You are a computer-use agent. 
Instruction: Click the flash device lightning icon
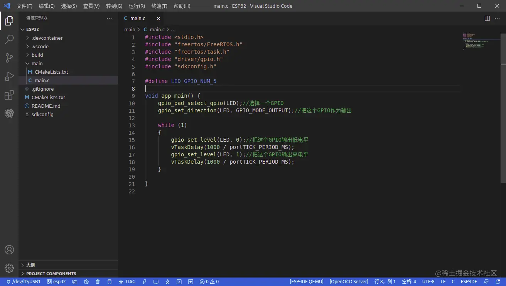pyautogui.click(x=145, y=282)
